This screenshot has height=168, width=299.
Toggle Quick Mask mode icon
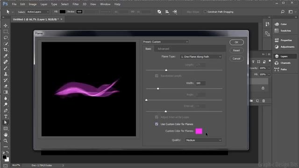(6, 166)
